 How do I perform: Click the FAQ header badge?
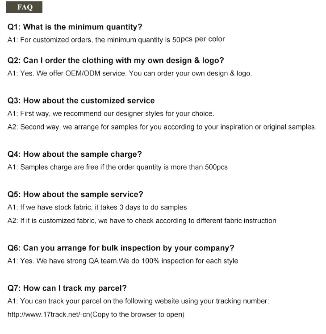(25, 7)
